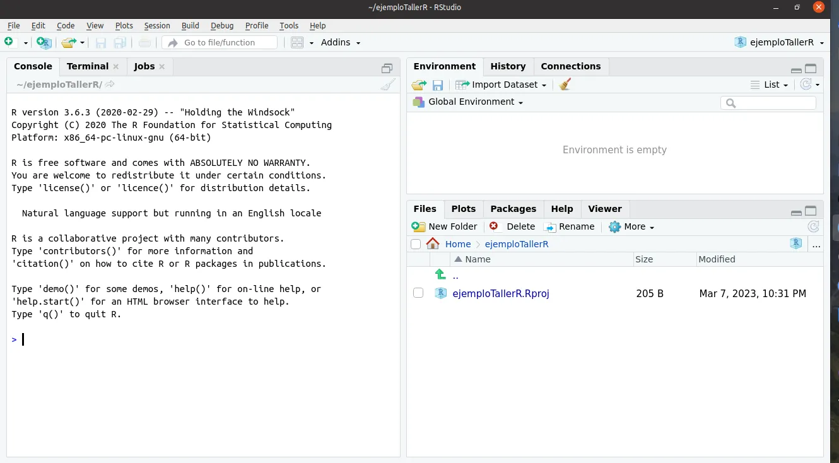Open the ejemploTallerR.Rproj file

[x=501, y=293]
